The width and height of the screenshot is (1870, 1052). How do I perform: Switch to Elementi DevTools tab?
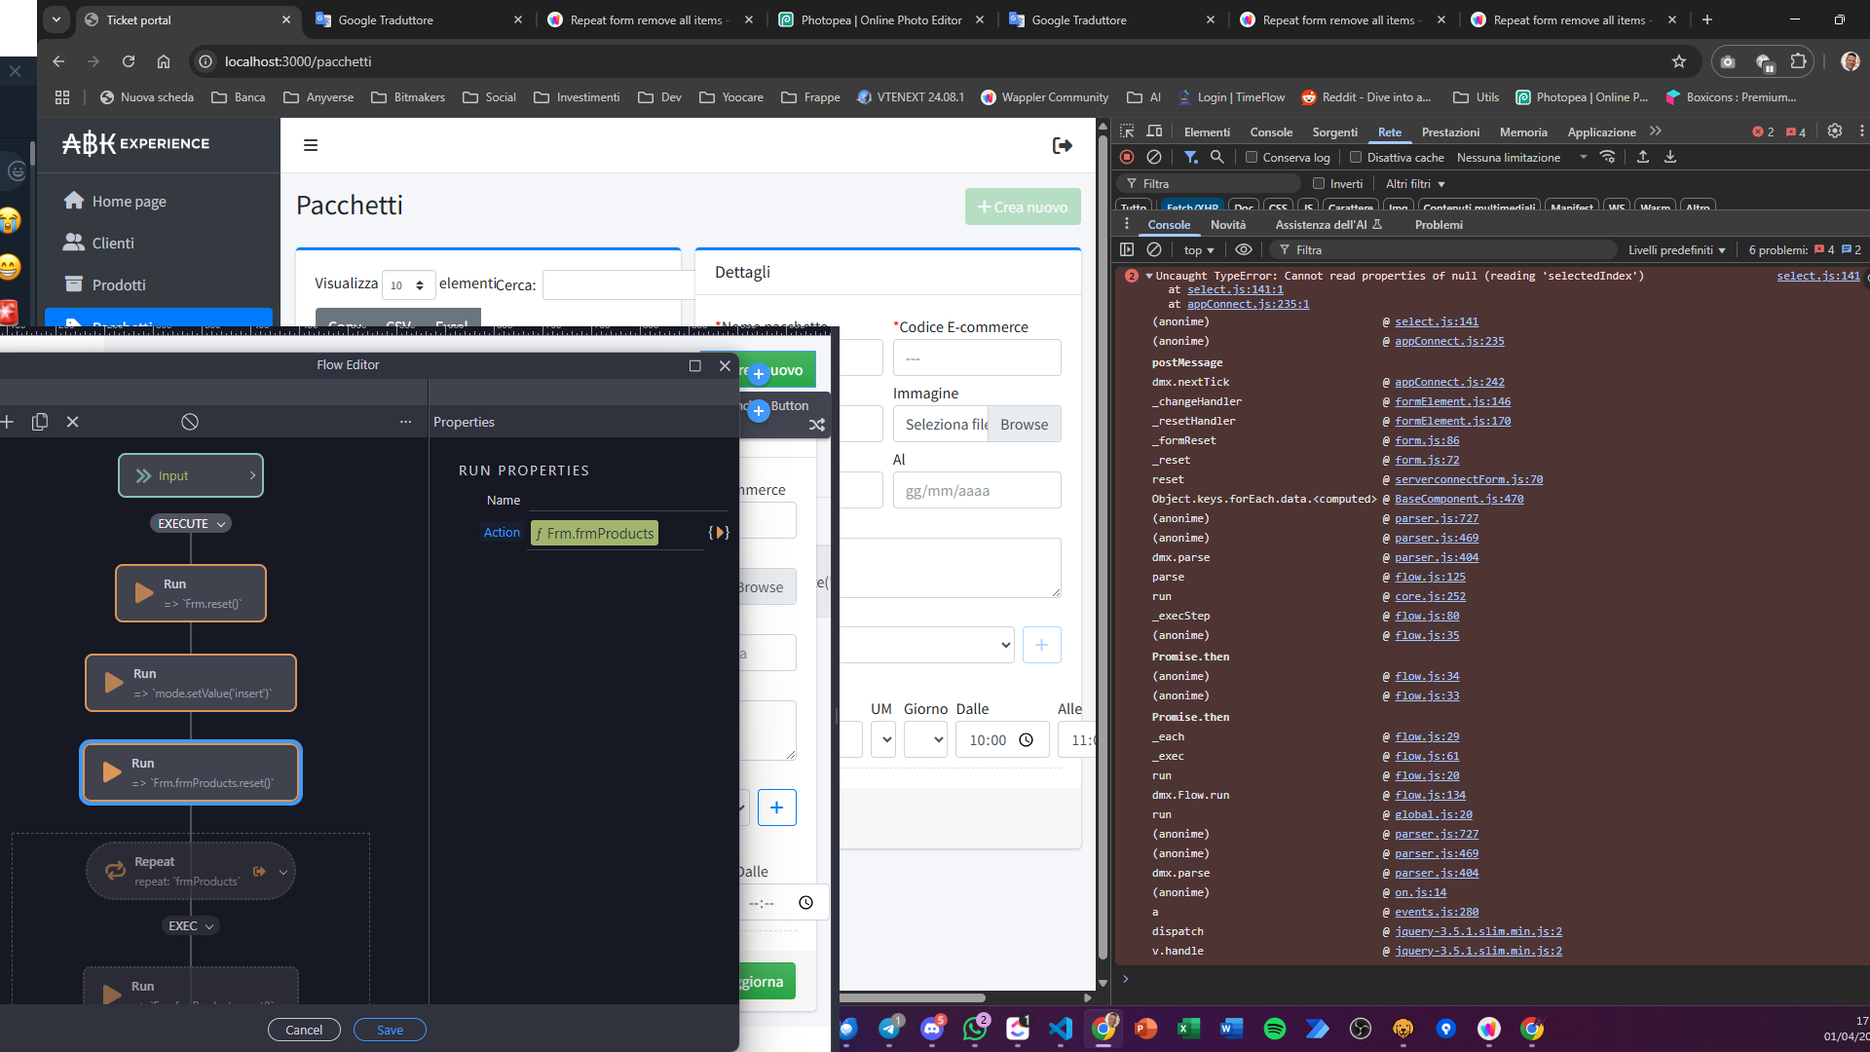(1207, 131)
